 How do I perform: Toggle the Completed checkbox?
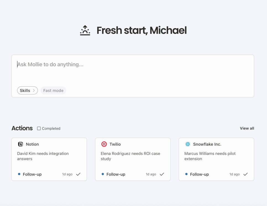pos(39,128)
